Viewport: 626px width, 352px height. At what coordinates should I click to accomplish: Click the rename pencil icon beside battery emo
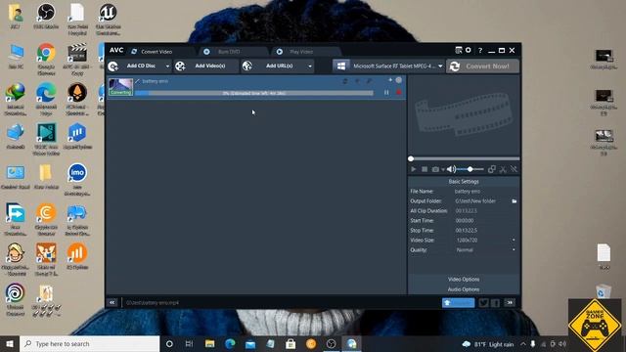pyautogui.click(x=137, y=81)
